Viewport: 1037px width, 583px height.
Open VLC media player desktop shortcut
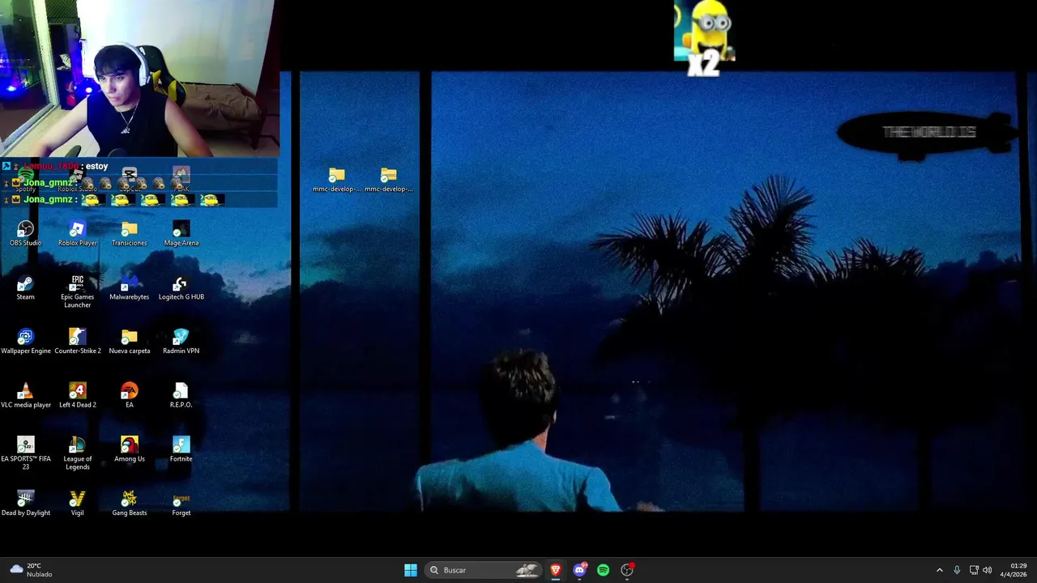(25, 396)
